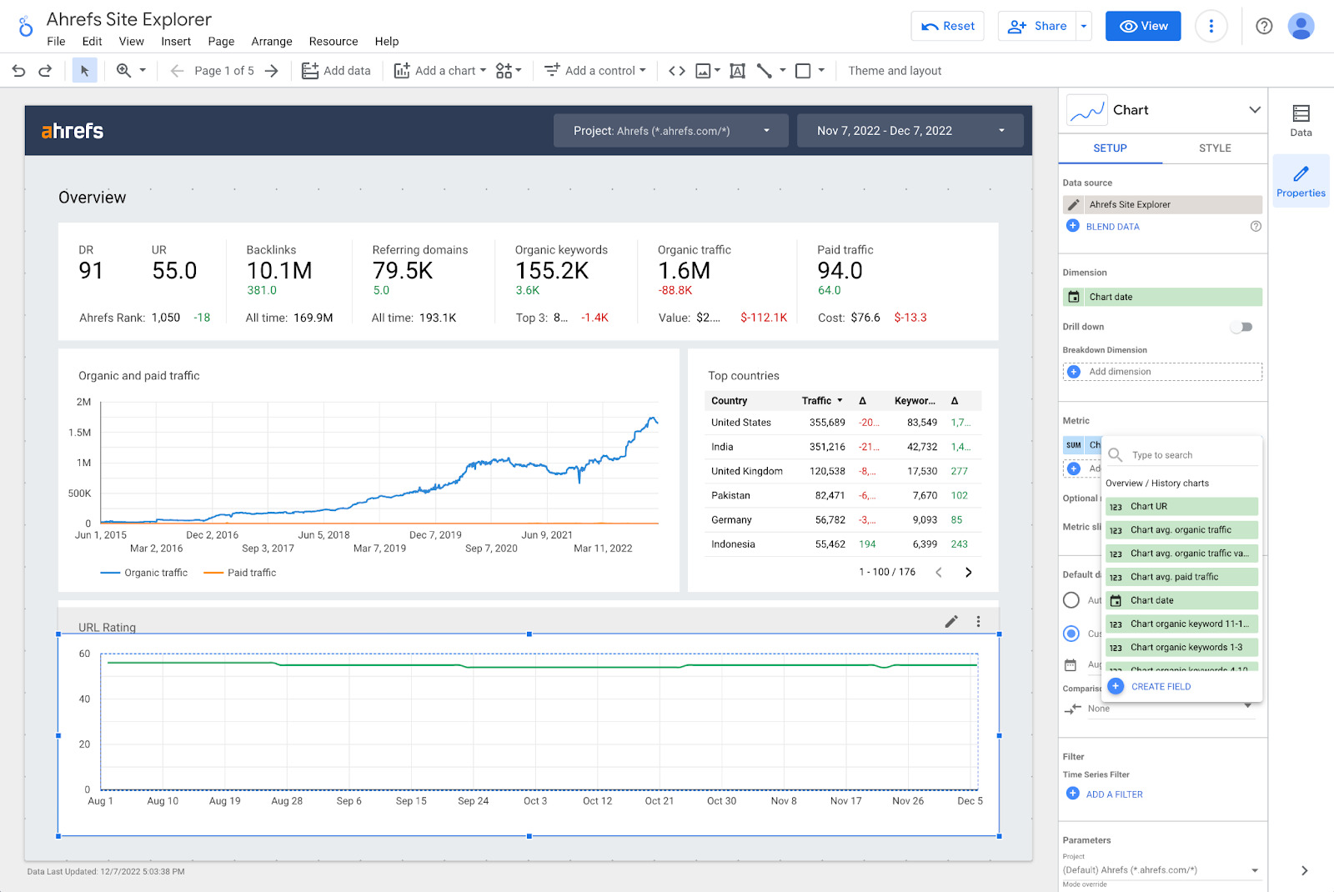Click the BLEND DATA link
The height and width of the screenshot is (892, 1334).
1112,227
